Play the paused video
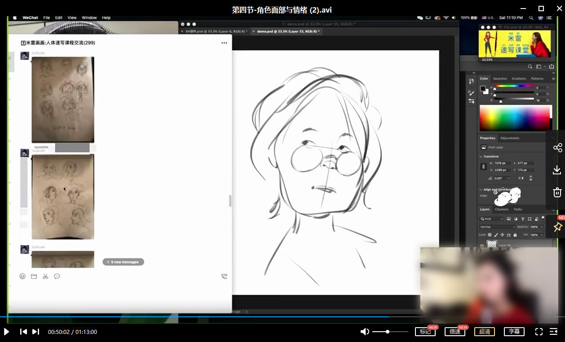The image size is (565, 342). tap(7, 332)
